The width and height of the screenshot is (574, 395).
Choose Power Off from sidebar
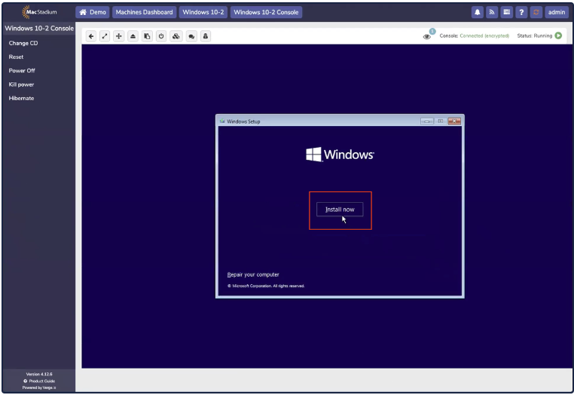(22, 71)
